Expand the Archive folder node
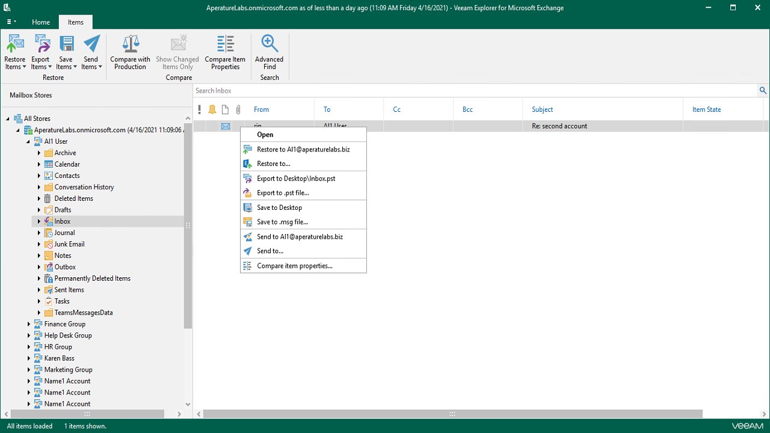 [x=39, y=153]
